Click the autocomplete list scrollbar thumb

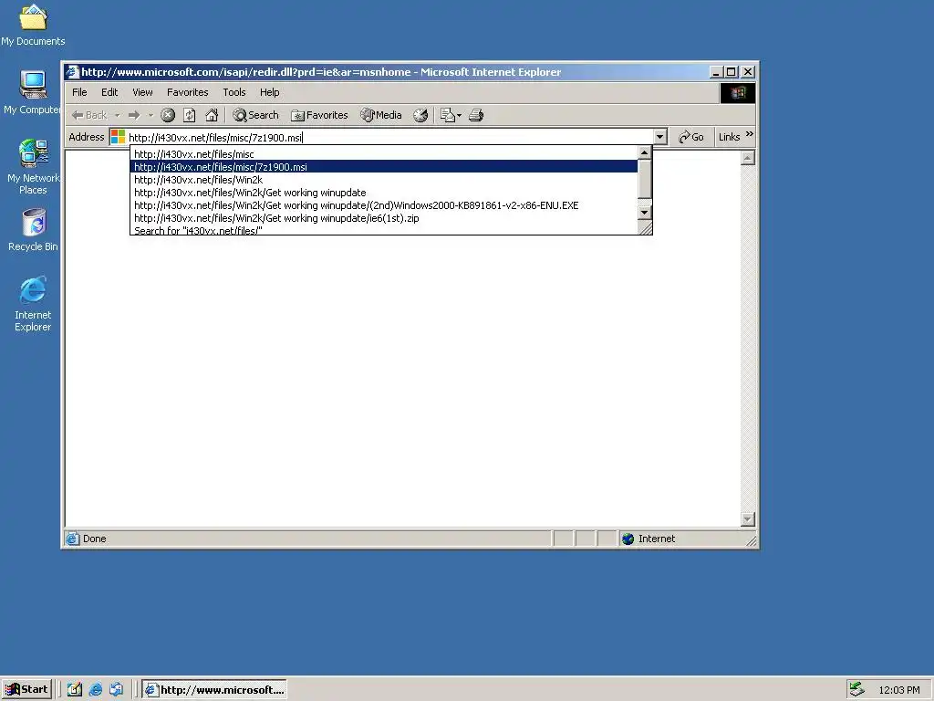(644, 179)
